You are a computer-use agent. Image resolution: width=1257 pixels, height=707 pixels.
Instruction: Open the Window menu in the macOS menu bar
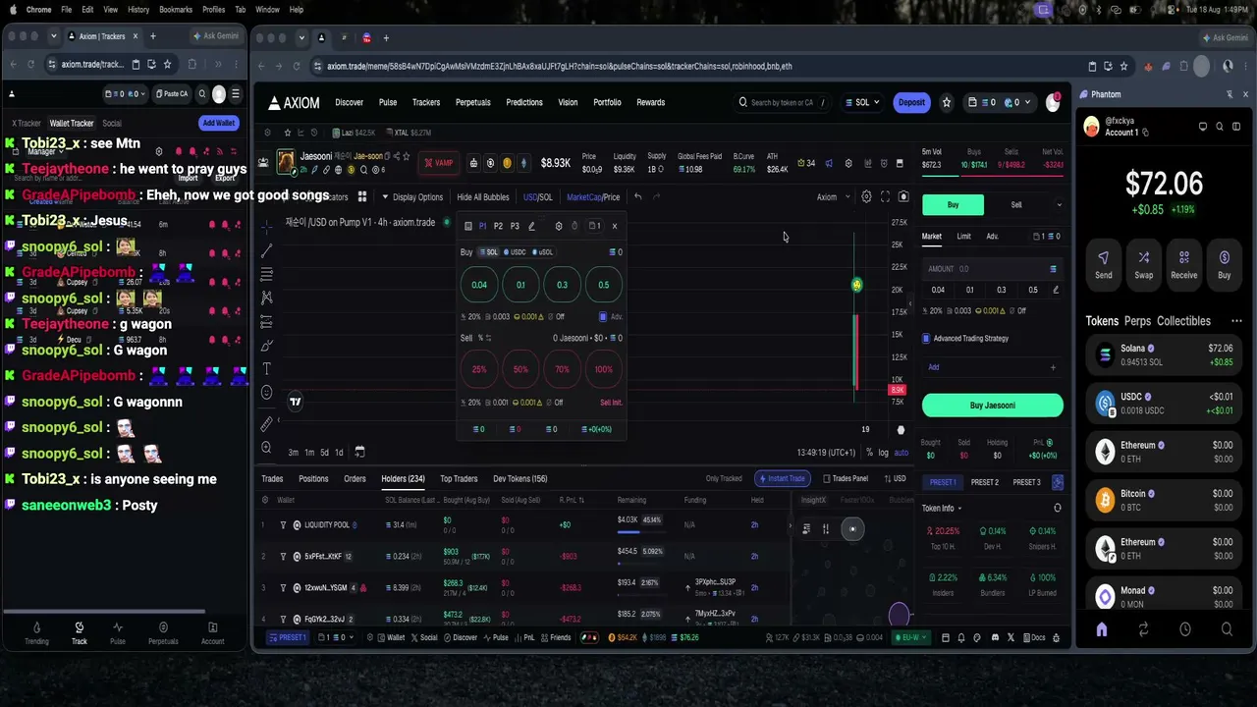(x=267, y=9)
